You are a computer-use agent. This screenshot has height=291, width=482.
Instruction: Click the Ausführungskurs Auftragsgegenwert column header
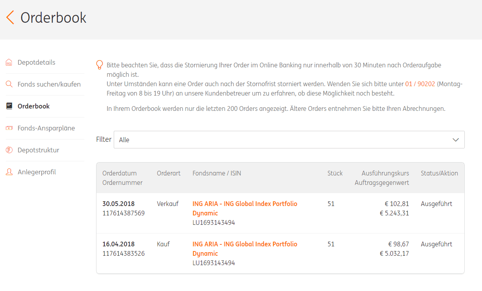click(382, 178)
